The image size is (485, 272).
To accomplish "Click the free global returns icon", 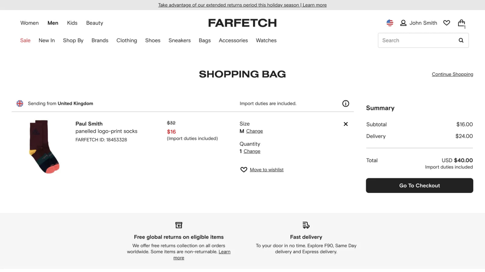I will pos(179,225).
